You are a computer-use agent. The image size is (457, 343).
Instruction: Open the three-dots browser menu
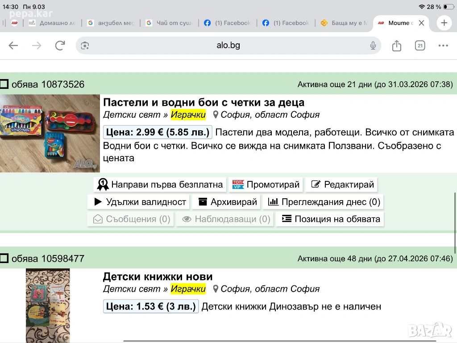(443, 46)
